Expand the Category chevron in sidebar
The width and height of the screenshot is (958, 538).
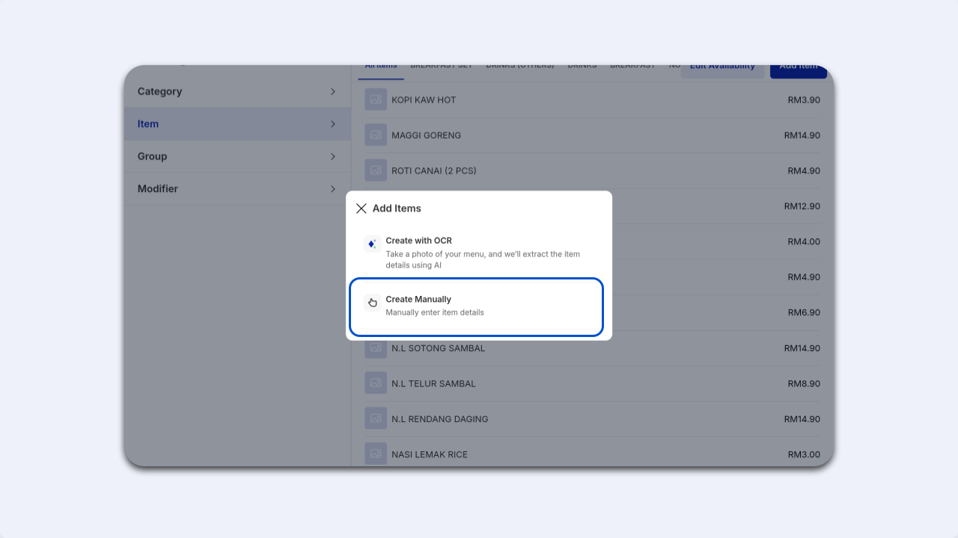point(333,91)
